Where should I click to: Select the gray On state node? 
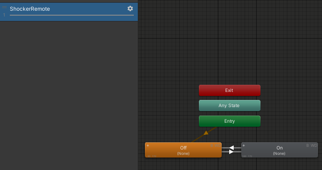tap(280, 150)
